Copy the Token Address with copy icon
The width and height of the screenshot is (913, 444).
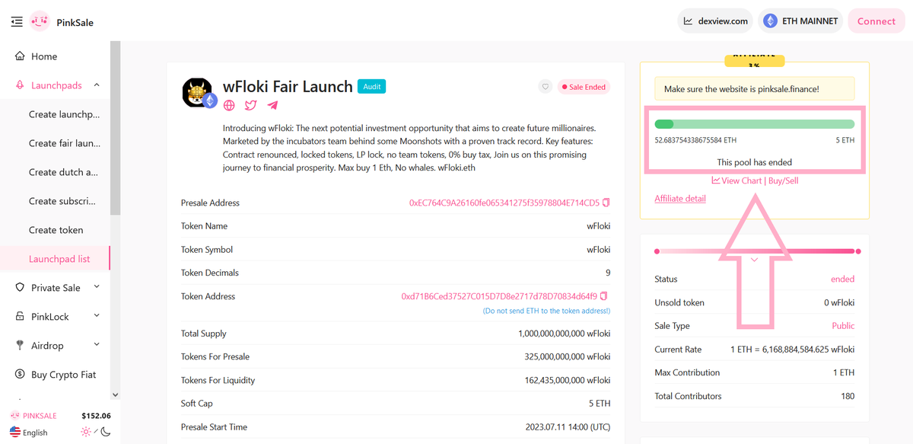[x=604, y=296]
